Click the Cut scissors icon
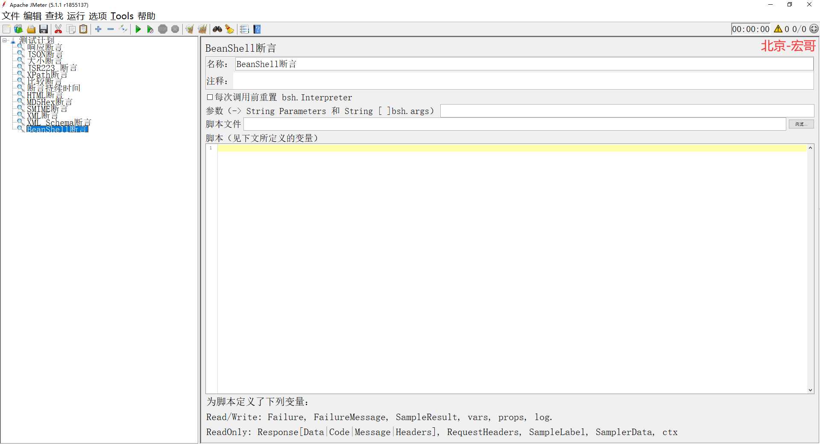 click(59, 29)
